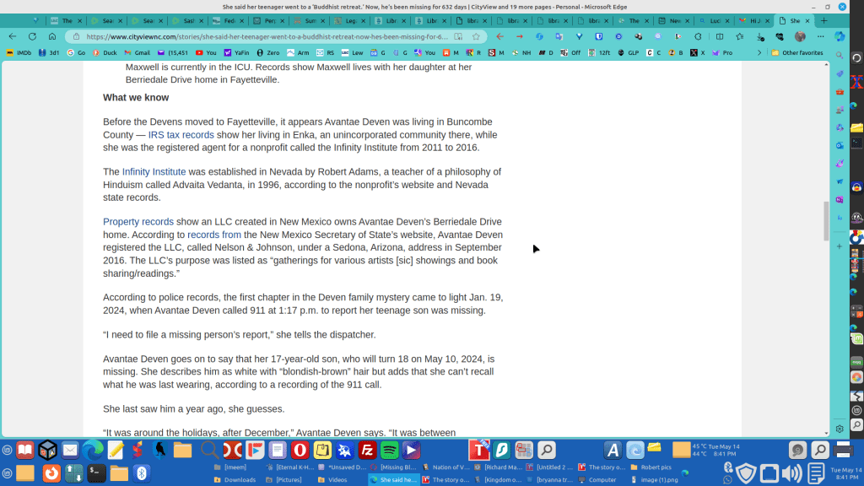Open a new browser tab with plus button
This screenshot has width=864, height=486.
pyautogui.click(x=824, y=20)
